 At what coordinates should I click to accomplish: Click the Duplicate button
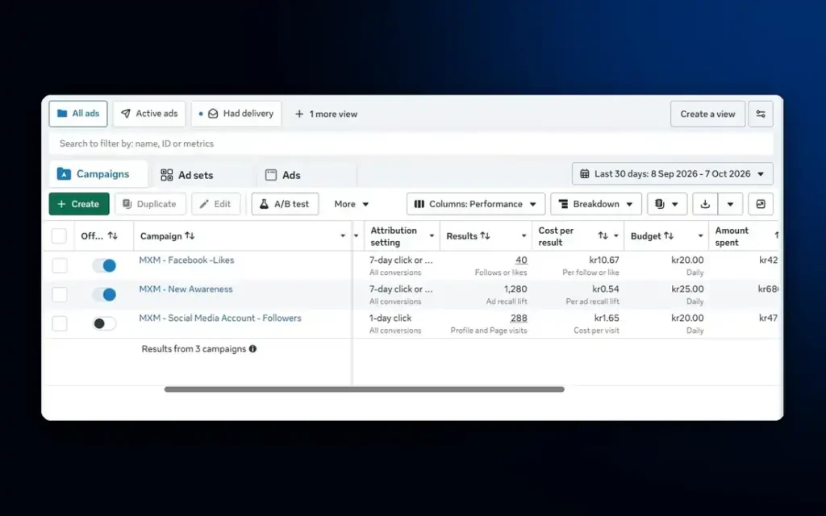[150, 204]
